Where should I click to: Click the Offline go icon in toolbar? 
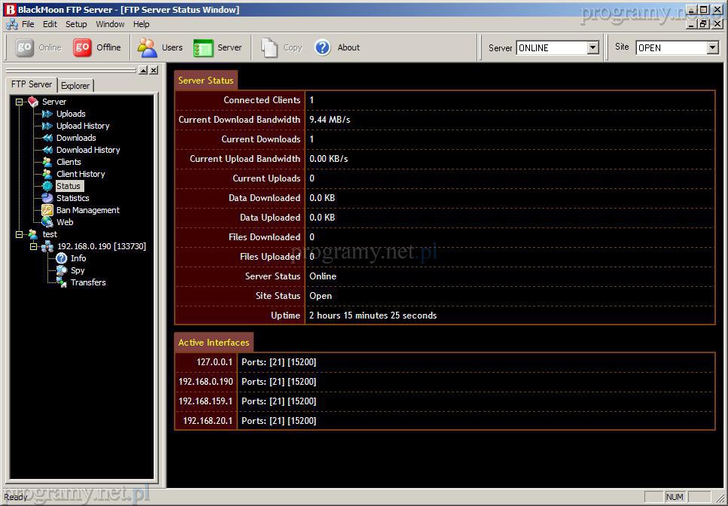point(83,47)
